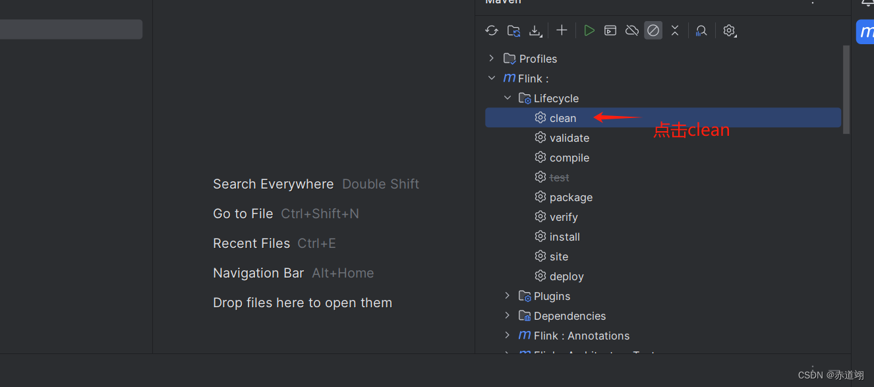The image size is (874, 387).
Task: Select the package lifecycle goal
Action: coord(663,197)
